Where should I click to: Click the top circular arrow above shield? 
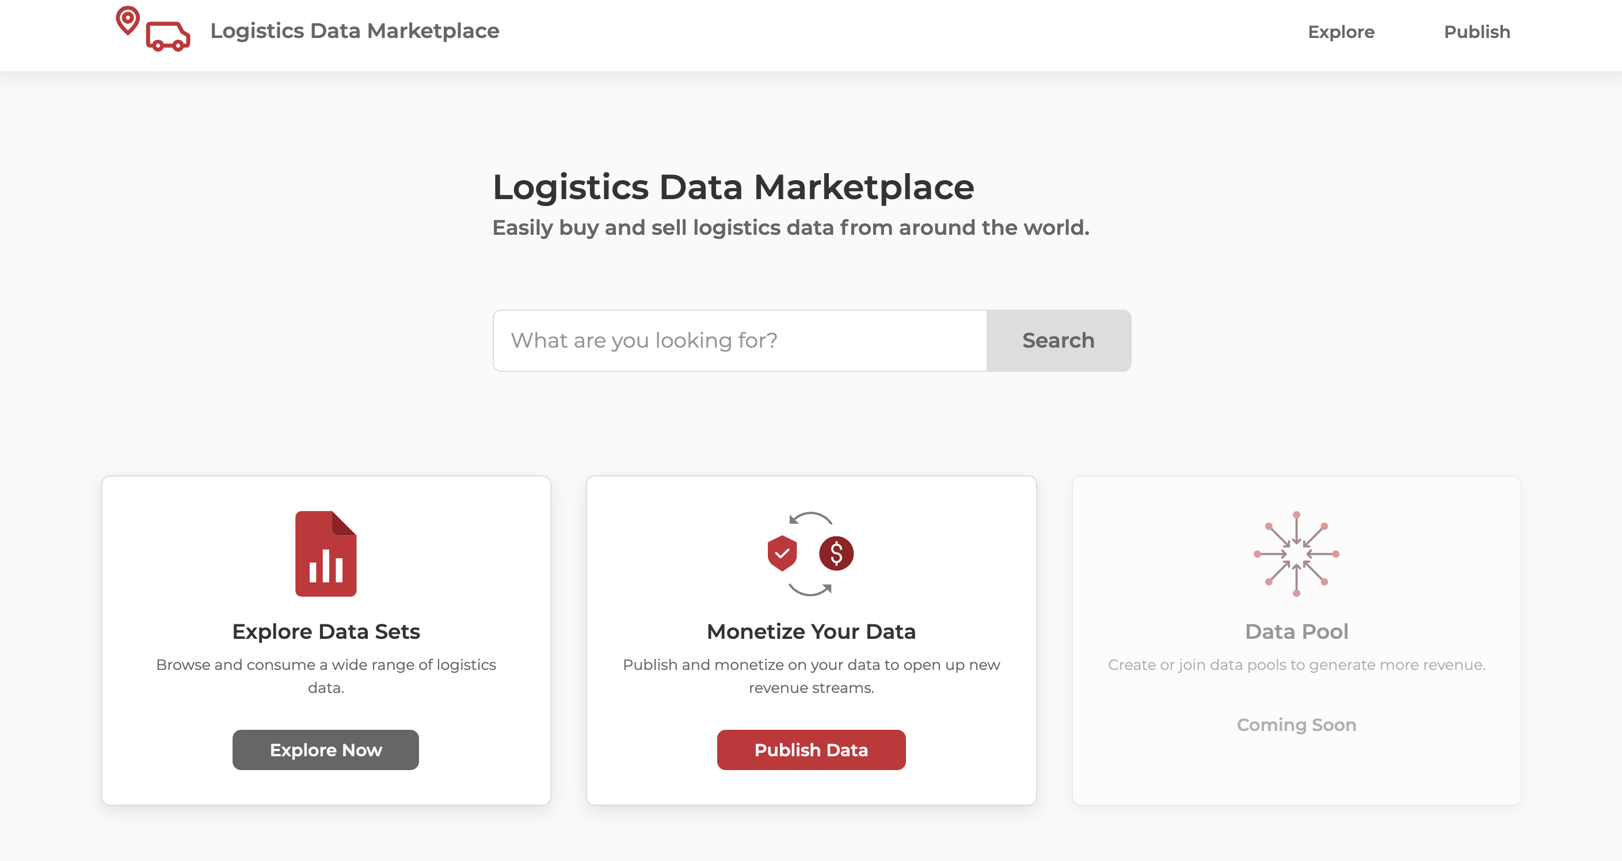[811, 519]
